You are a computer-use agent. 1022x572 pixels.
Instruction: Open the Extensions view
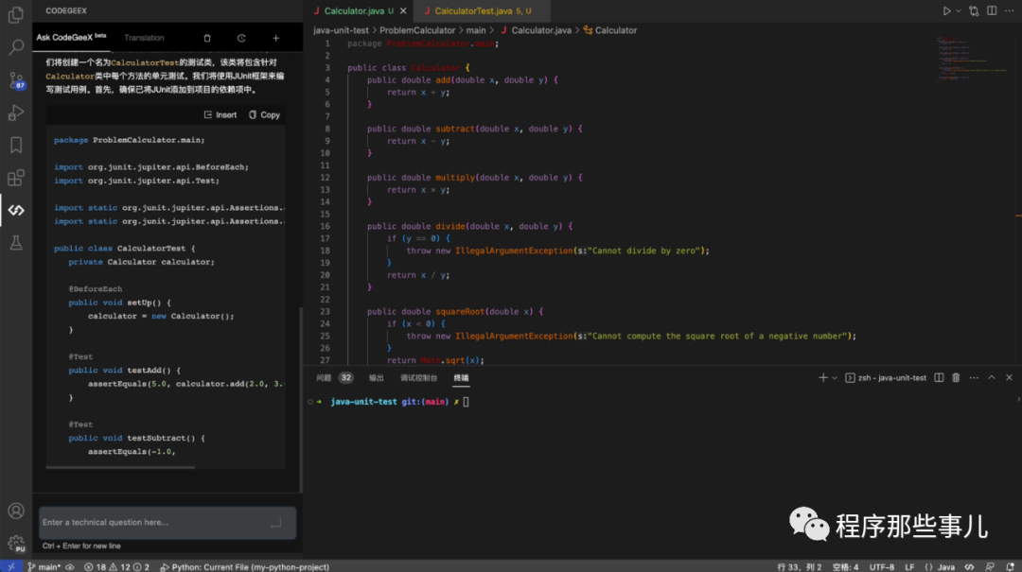point(15,177)
